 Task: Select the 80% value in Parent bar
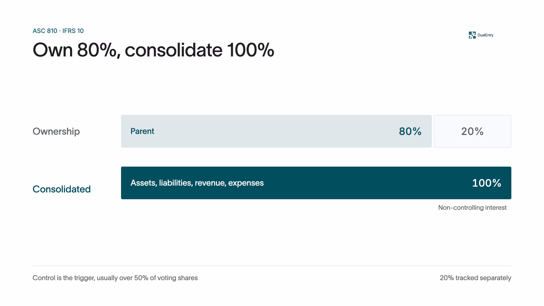click(x=410, y=131)
